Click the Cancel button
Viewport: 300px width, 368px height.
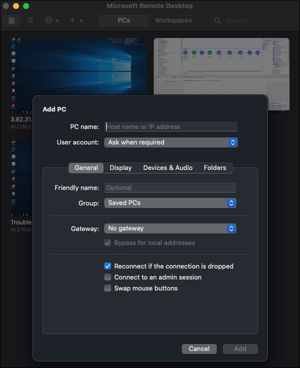199,349
